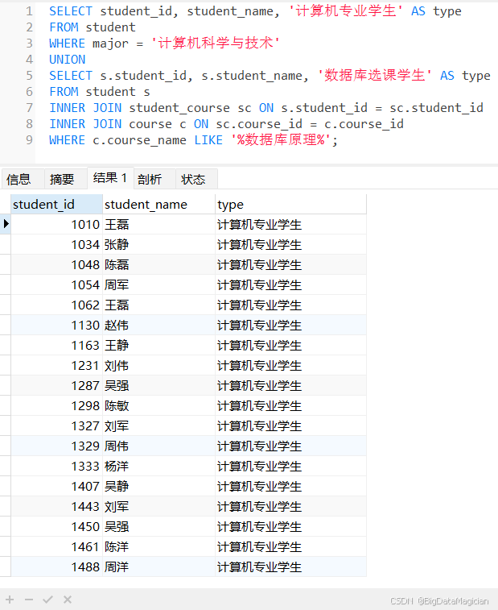Image resolution: width=498 pixels, height=610 pixels.
Task: Click student_id 1407 cell
Action: click(x=56, y=487)
